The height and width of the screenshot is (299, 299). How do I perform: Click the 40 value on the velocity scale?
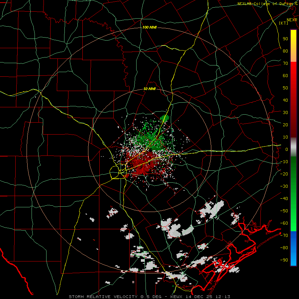click(x=285, y=100)
